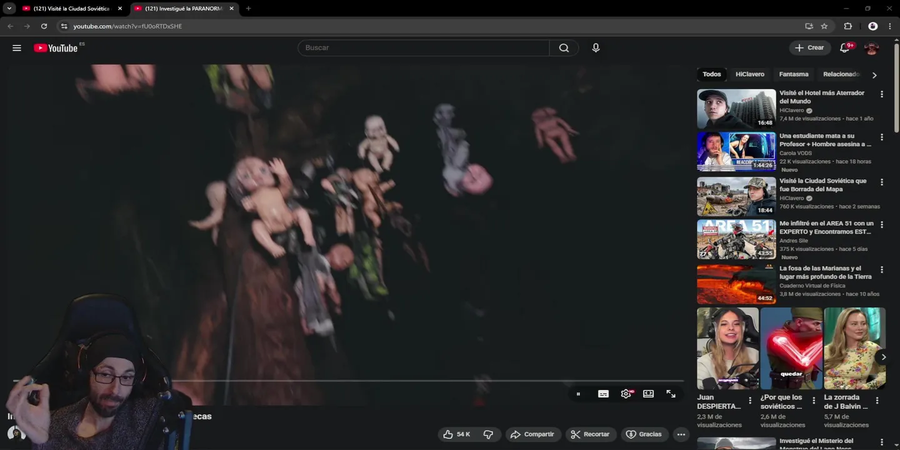Open the tab search dropdown
The width and height of the screenshot is (900, 450).
pos(9,9)
